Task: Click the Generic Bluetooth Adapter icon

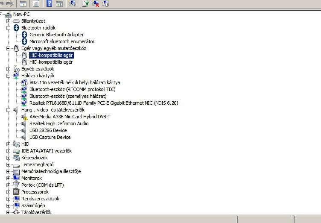Action: coord(24,35)
